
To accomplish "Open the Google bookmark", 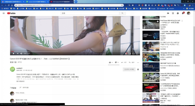I will [x=152, y=9].
